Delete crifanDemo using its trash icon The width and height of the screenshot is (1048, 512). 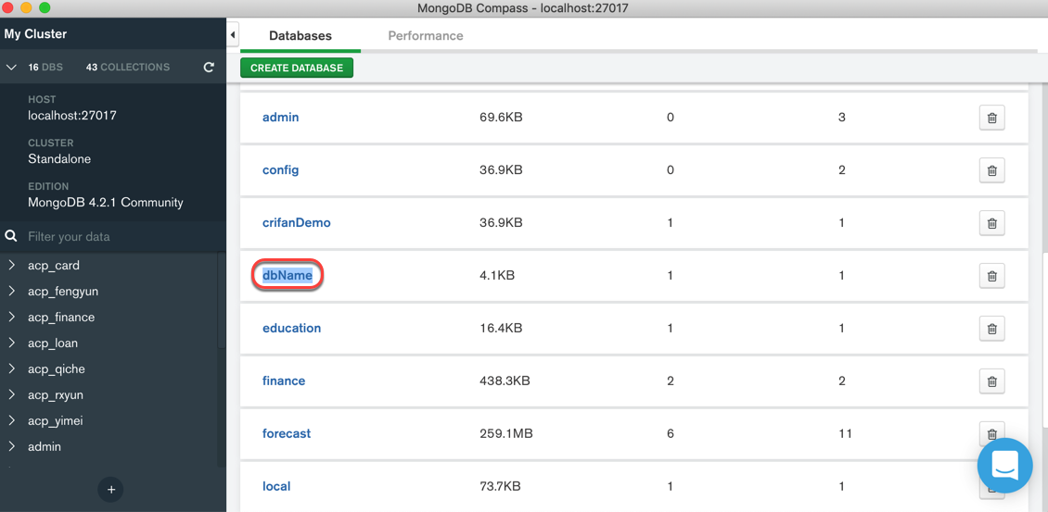991,223
